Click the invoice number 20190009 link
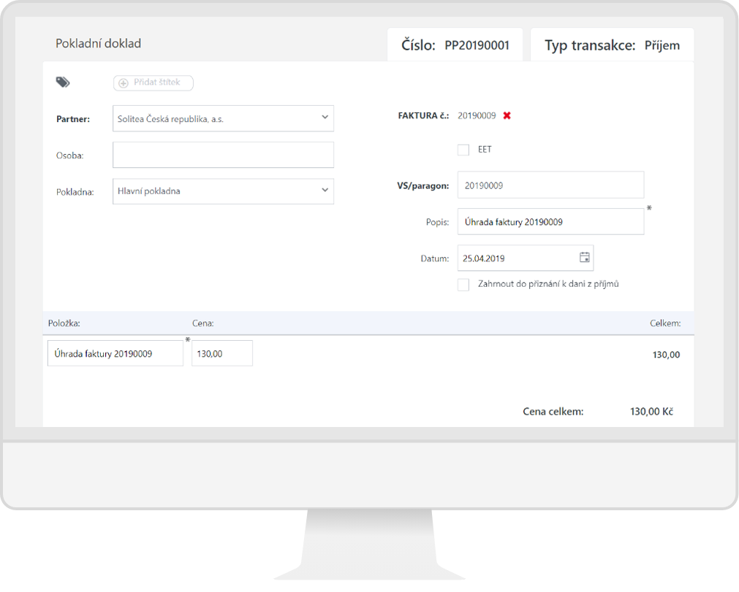The width and height of the screenshot is (739, 592). click(477, 115)
